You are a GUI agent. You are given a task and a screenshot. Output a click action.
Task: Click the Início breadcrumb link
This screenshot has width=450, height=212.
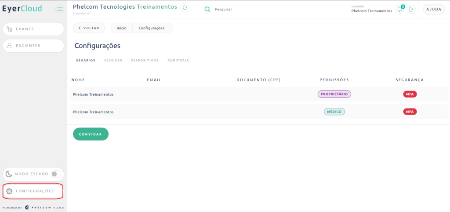121,28
